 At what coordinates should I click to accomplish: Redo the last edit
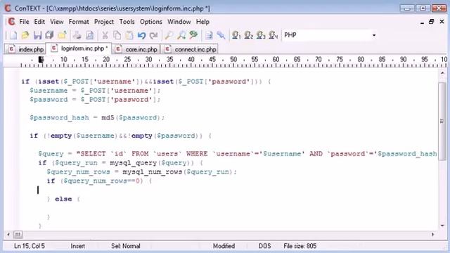coord(154,35)
